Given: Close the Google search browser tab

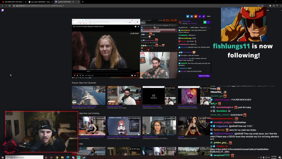Looking at the screenshot, I should [52, 2].
